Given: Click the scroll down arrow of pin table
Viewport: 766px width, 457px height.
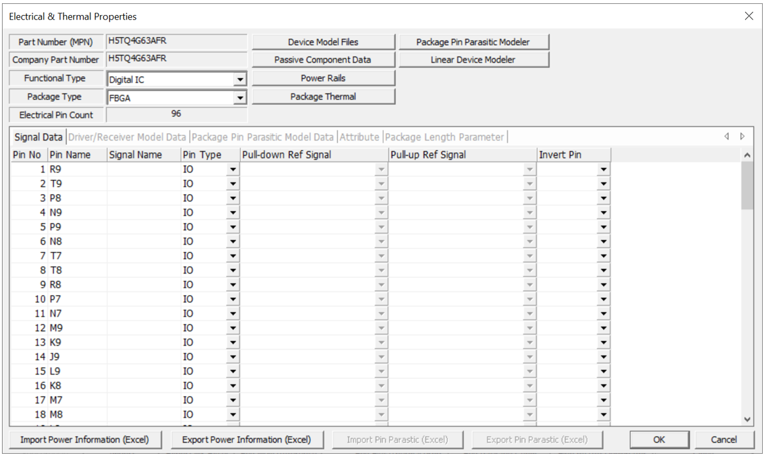Looking at the screenshot, I should click(x=748, y=418).
